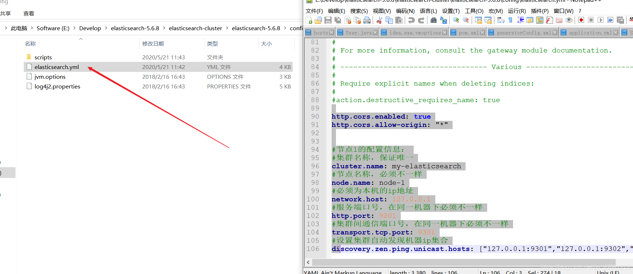This screenshot has height=274, width=633.
Task: Click the Close All toolbar icon
Action: [357, 20]
